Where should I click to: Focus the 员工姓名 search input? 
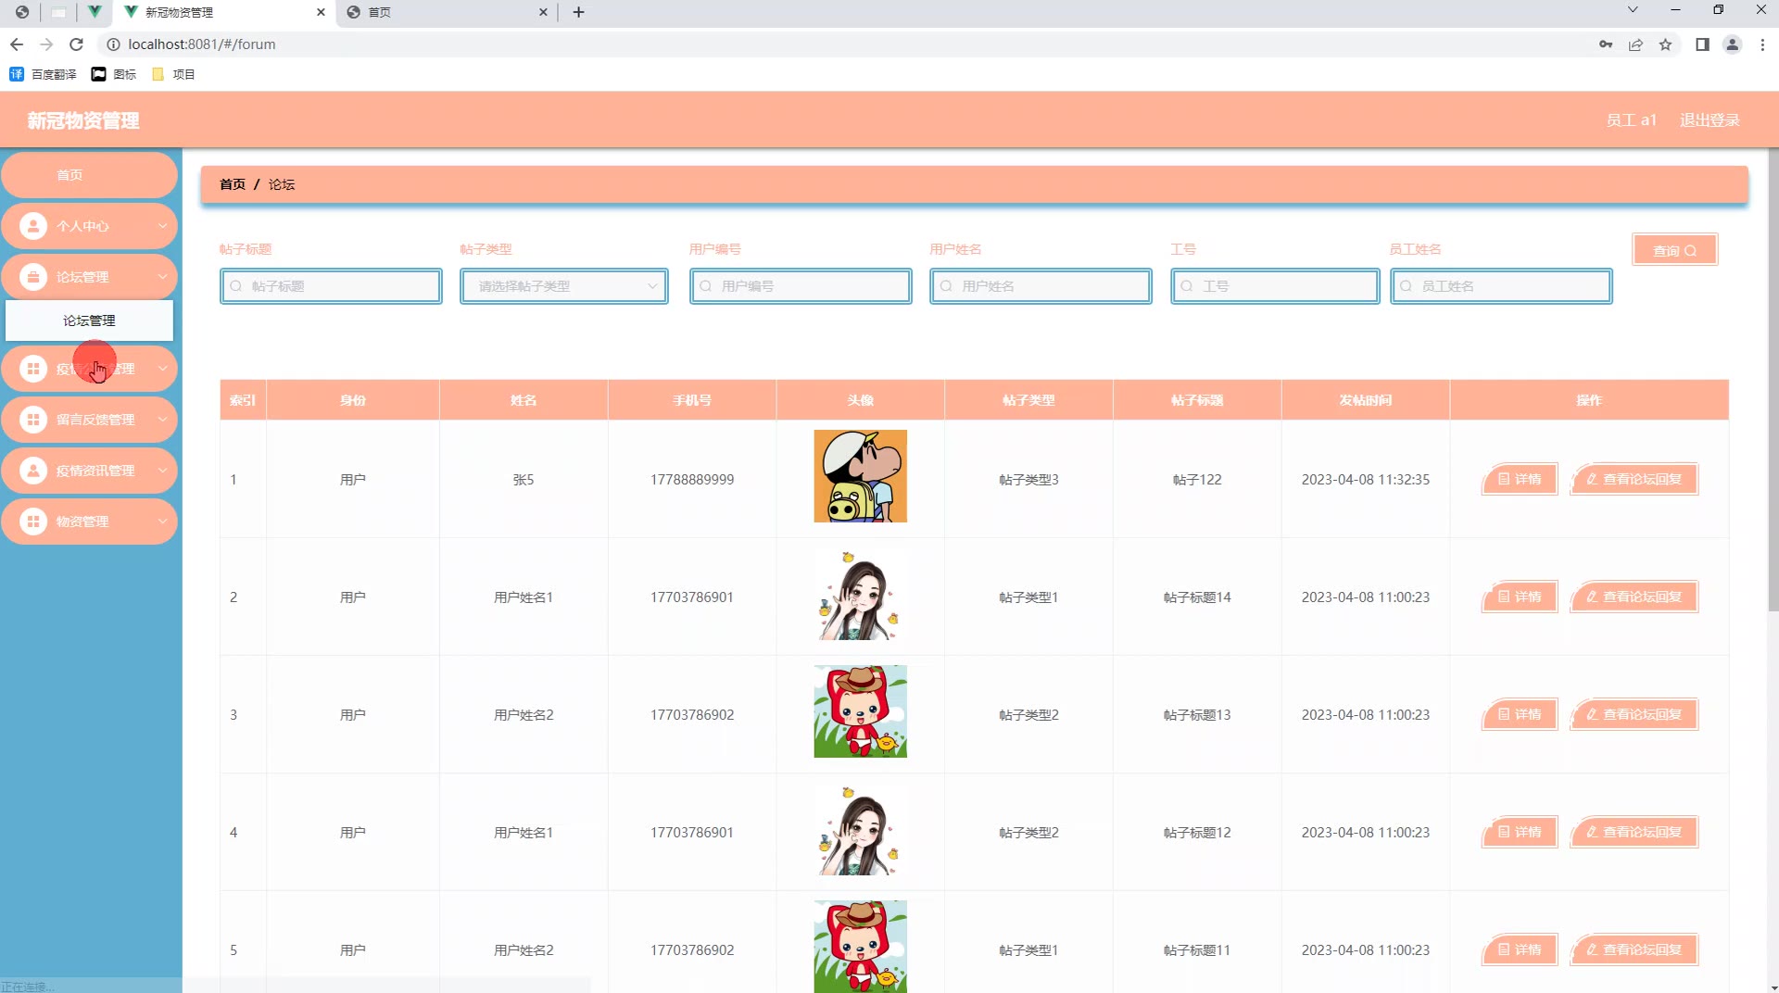[x=1501, y=286]
